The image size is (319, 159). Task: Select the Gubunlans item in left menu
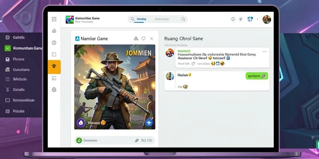pyautogui.click(x=21, y=70)
